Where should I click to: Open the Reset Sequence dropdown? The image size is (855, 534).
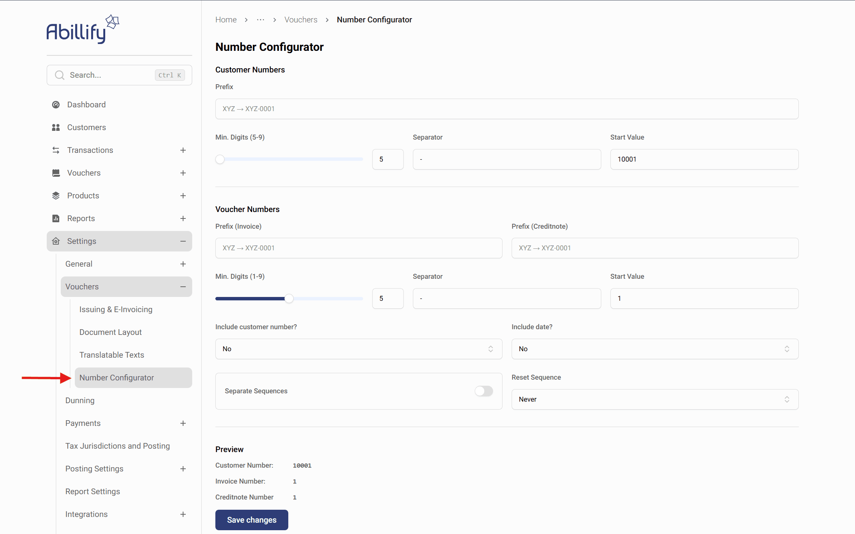(654, 399)
